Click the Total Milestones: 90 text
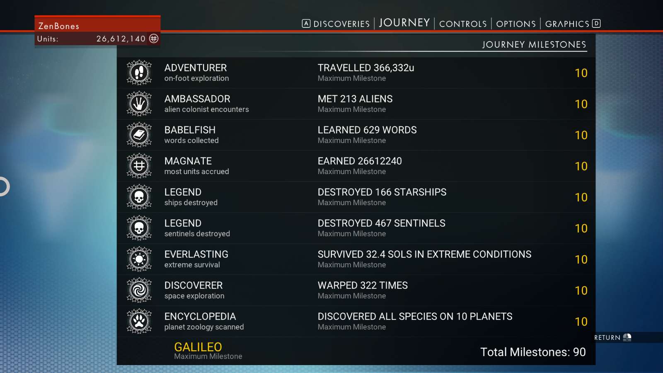This screenshot has width=663, height=373. coord(533,352)
